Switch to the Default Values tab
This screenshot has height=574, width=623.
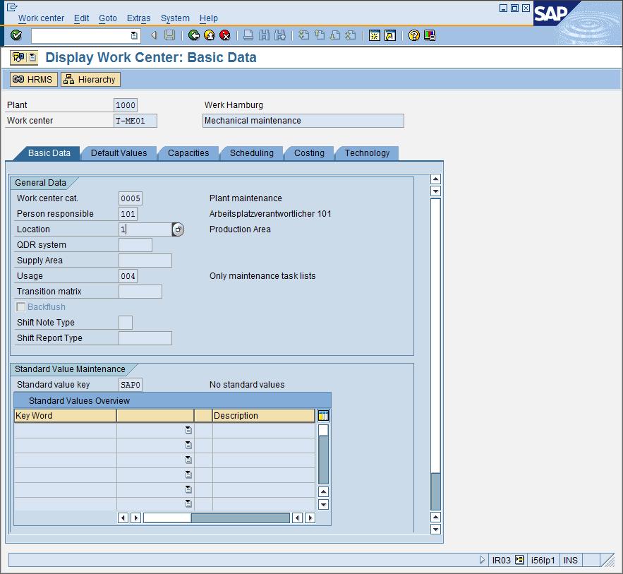tap(119, 153)
